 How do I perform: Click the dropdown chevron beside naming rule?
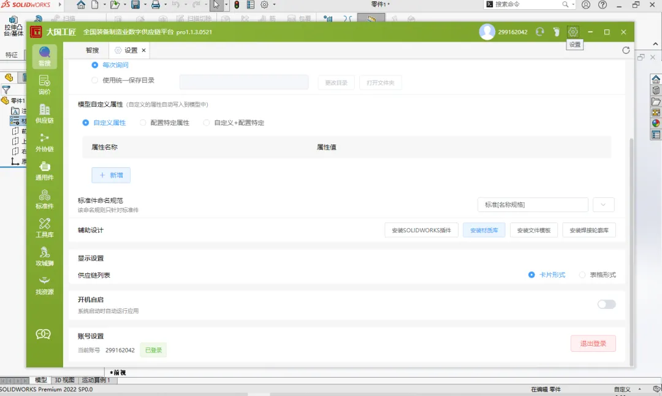coord(603,205)
